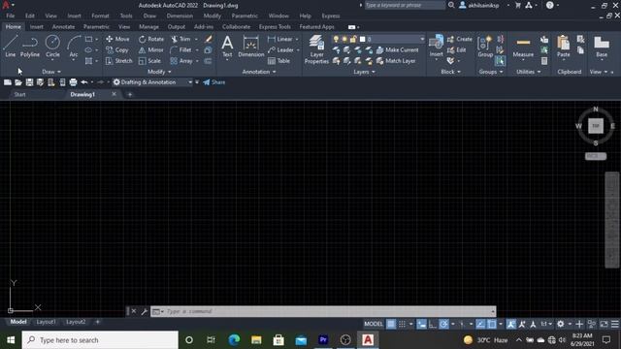Click the Rotate tool
This screenshot has width=621, height=349.
[x=151, y=39]
